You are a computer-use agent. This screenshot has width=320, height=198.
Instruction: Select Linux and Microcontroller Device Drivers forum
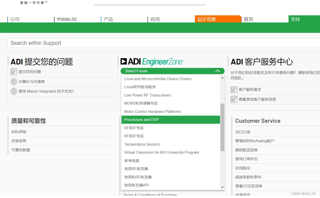[x=171, y=79]
